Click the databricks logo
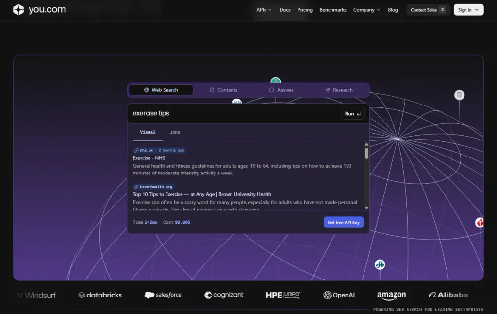The height and width of the screenshot is (314, 497). pos(100,295)
